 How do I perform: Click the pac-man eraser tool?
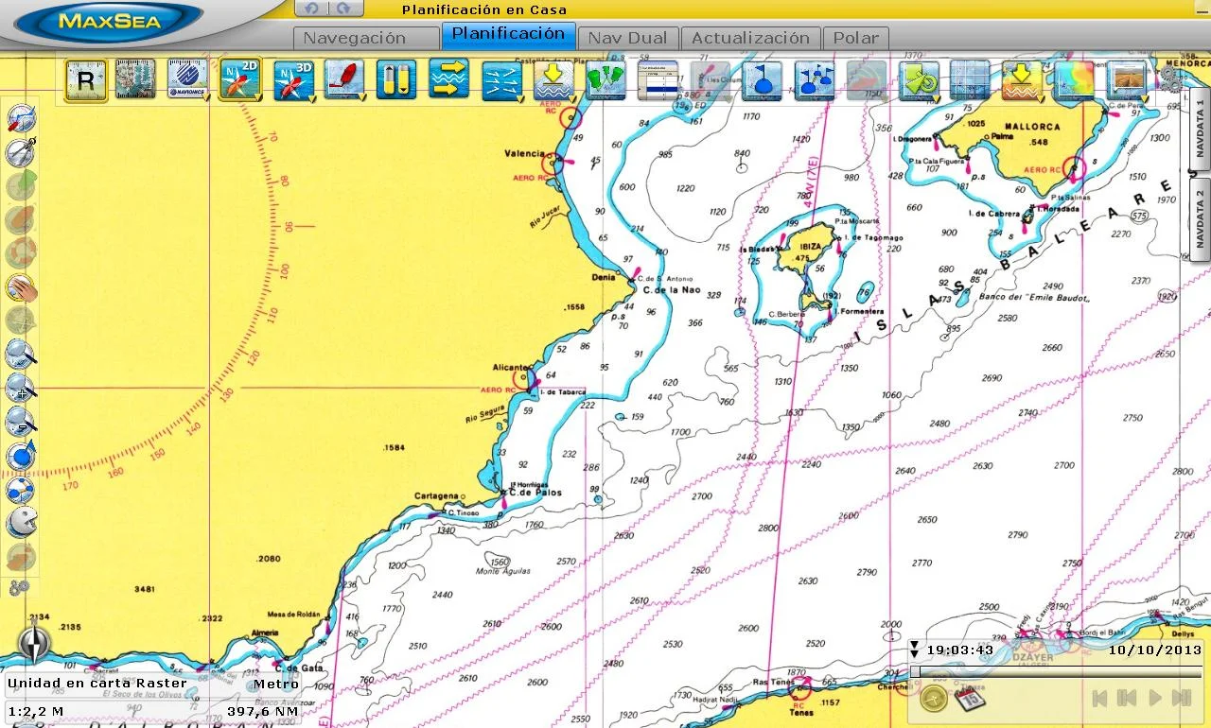pos(20,523)
